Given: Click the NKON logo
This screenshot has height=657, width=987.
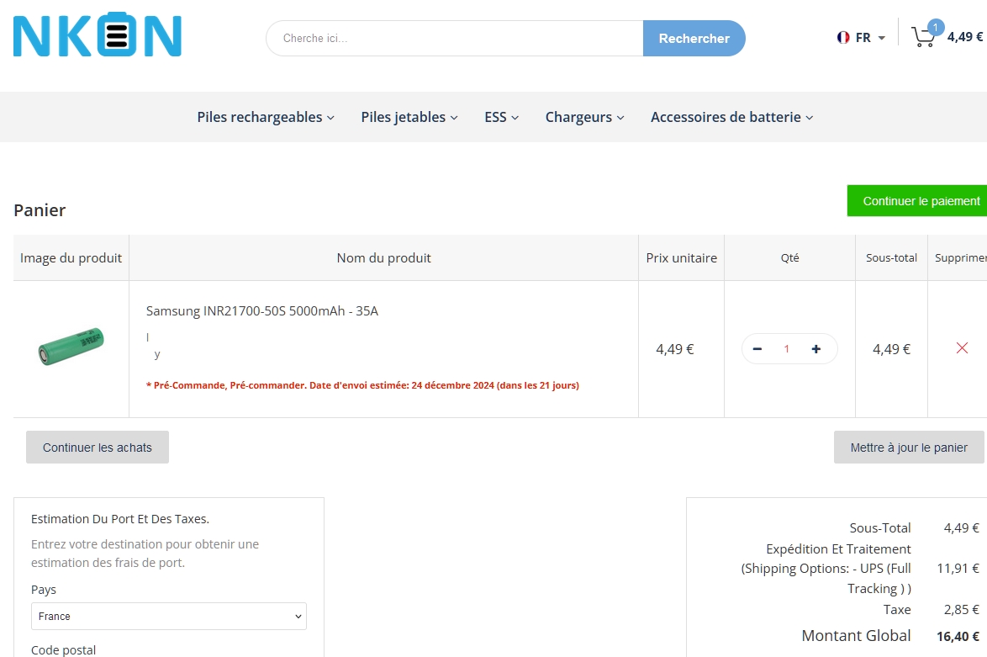Looking at the screenshot, I should coord(98,35).
